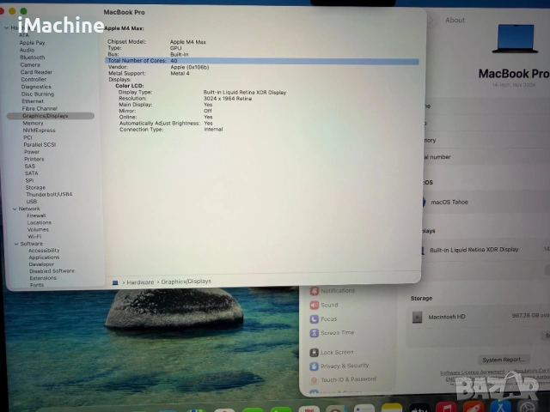
Task: Open the Music app in the Dock
Action: pyautogui.click(x=446, y=407)
